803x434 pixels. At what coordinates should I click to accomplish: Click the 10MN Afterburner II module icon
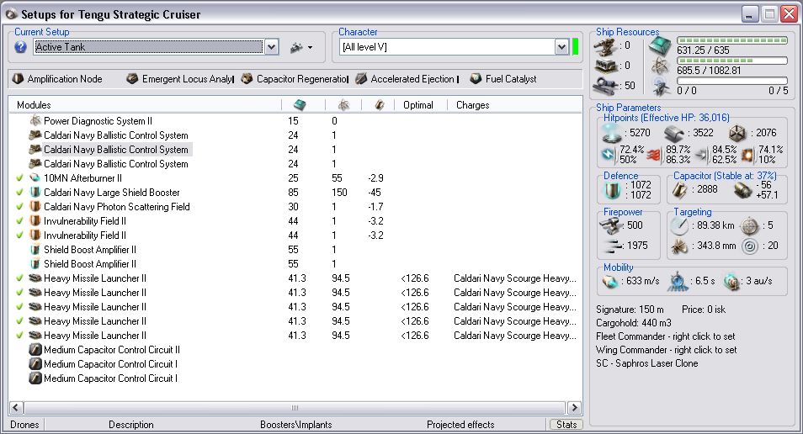point(35,178)
